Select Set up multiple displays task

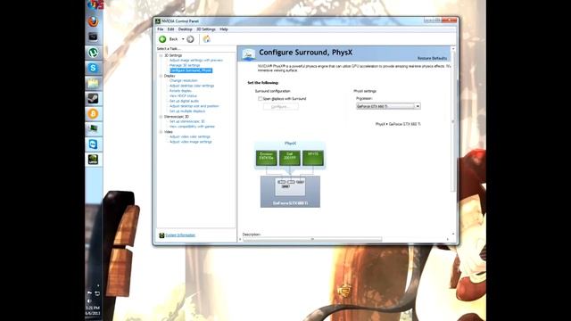[187, 111]
